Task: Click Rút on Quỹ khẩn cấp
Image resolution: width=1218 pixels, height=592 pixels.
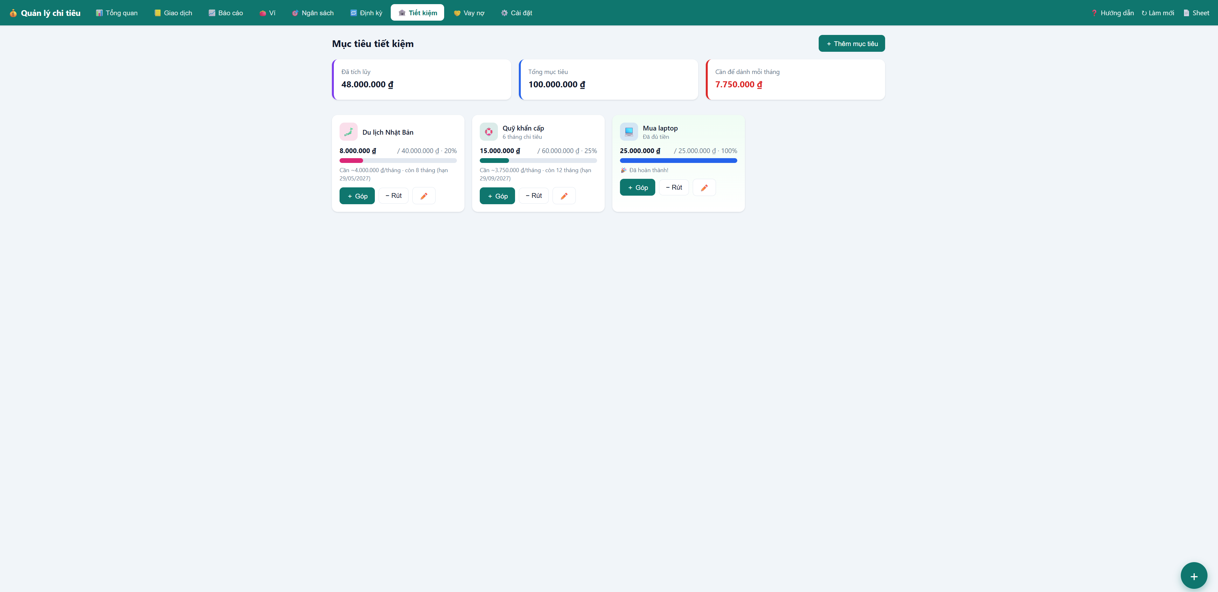Action: point(534,196)
